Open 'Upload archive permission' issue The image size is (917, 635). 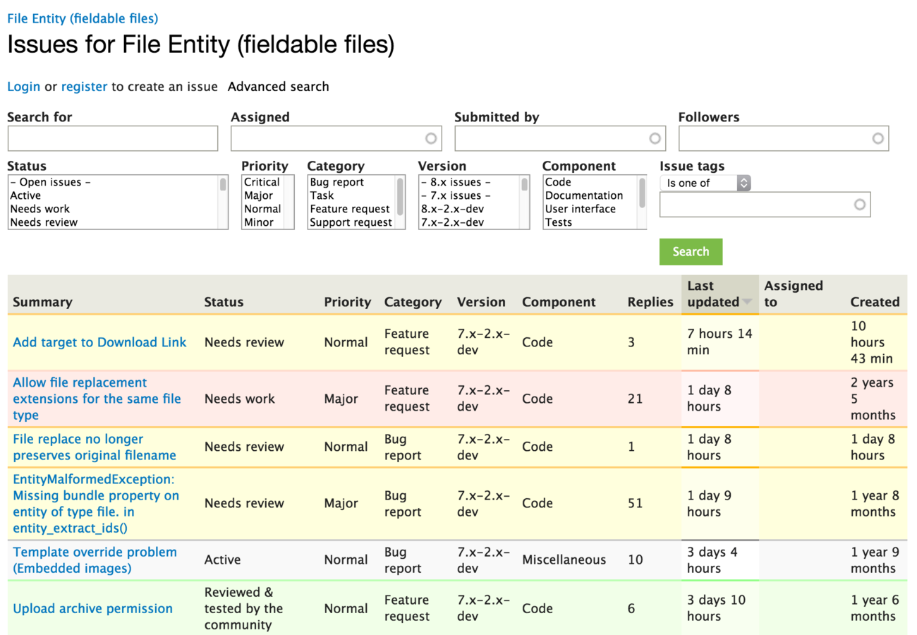(92, 608)
